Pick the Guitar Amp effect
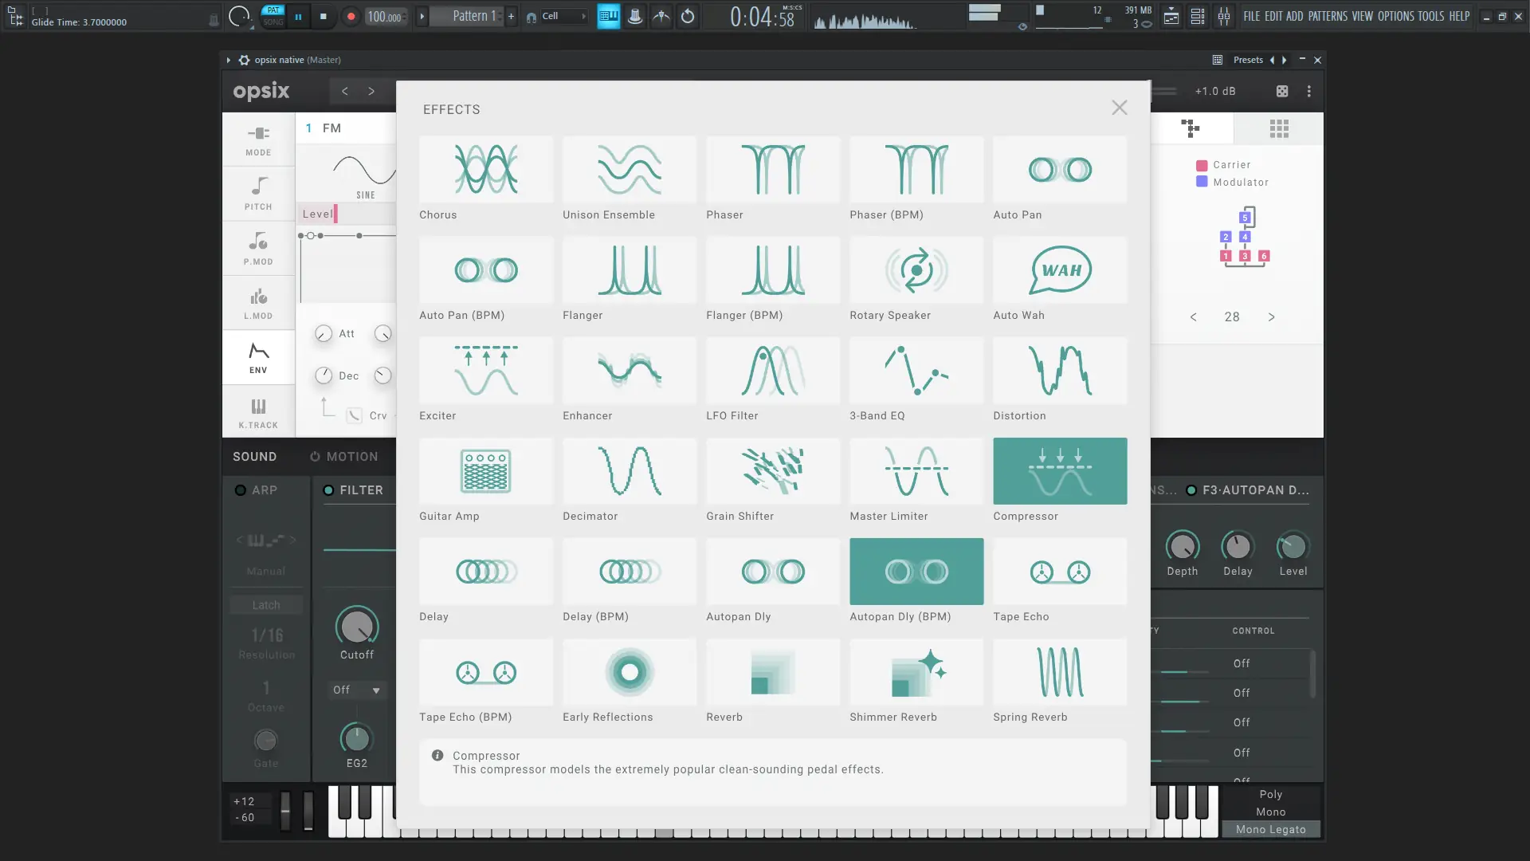Screen dimensions: 1530x861 point(485,470)
